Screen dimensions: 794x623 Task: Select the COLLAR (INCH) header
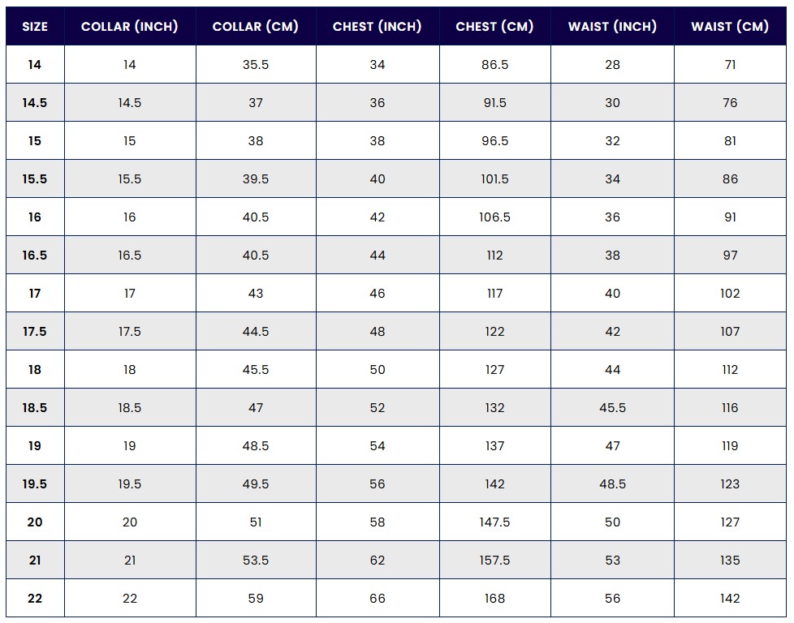tap(130, 26)
